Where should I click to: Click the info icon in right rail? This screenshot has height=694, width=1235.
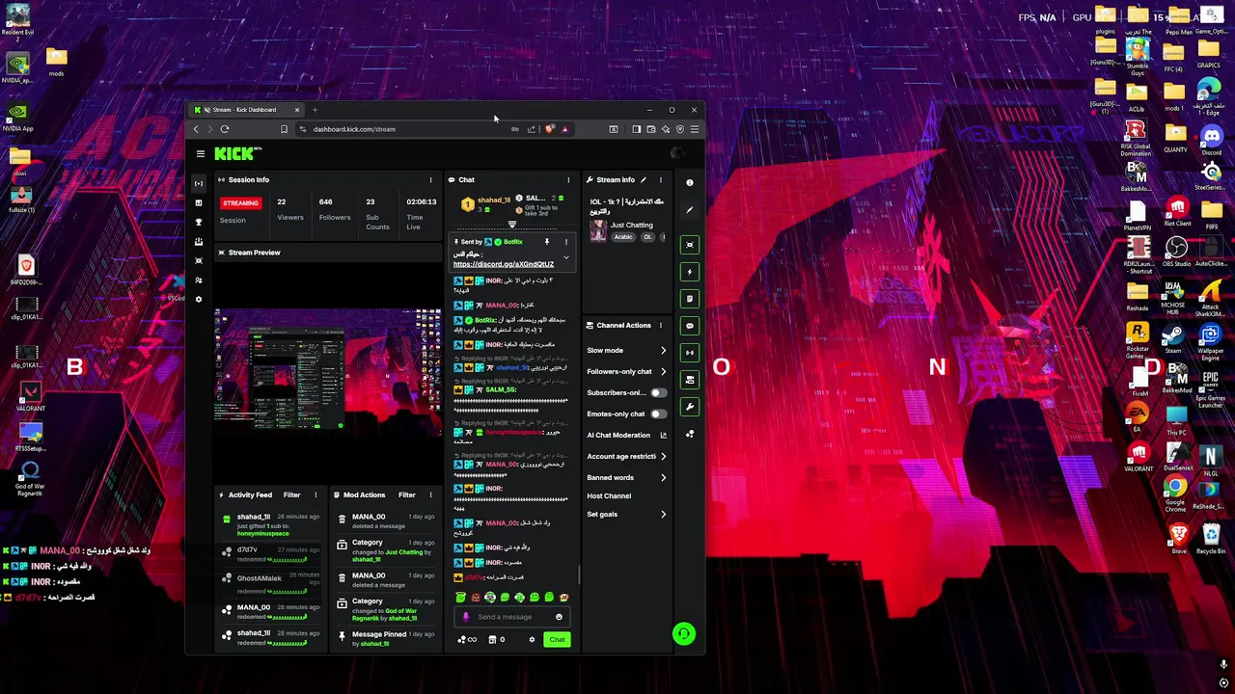click(690, 183)
